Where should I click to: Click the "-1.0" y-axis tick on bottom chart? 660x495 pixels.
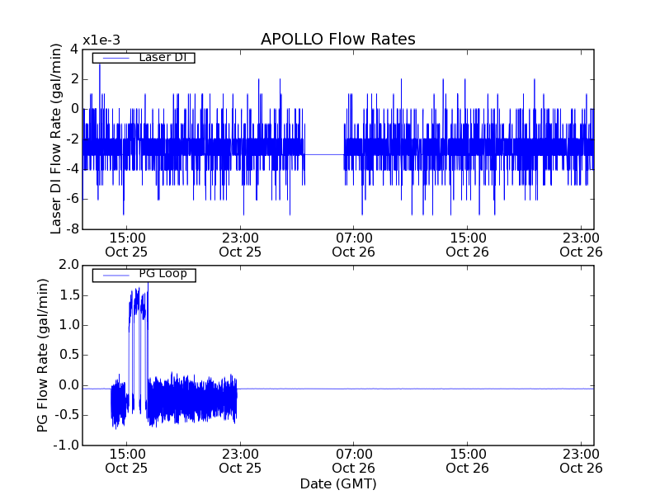68,445
